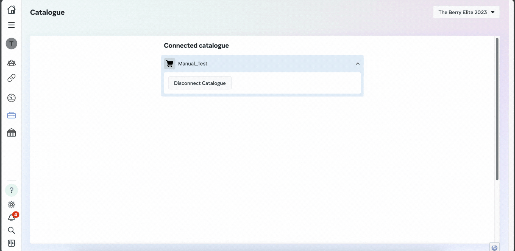This screenshot has width=515, height=251.
Task: Click the globe icon at bottom right
Action: pyautogui.click(x=494, y=247)
